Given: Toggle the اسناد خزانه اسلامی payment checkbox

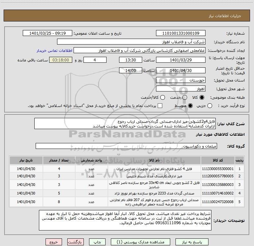Looking at the screenshot, I should (160, 106).
